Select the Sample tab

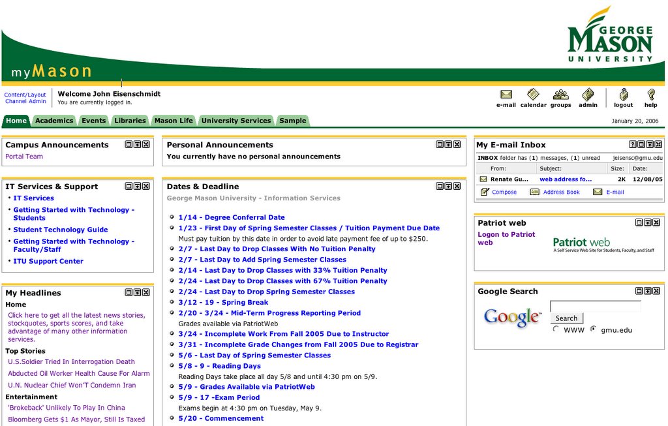(x=293, y=121)
